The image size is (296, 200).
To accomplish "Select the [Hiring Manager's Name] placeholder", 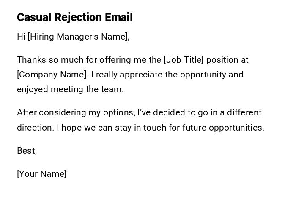I will click(x=77, y=37).
